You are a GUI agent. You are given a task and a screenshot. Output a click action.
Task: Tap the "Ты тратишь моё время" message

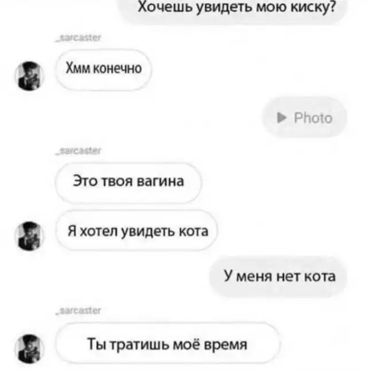tap(168, 343)
